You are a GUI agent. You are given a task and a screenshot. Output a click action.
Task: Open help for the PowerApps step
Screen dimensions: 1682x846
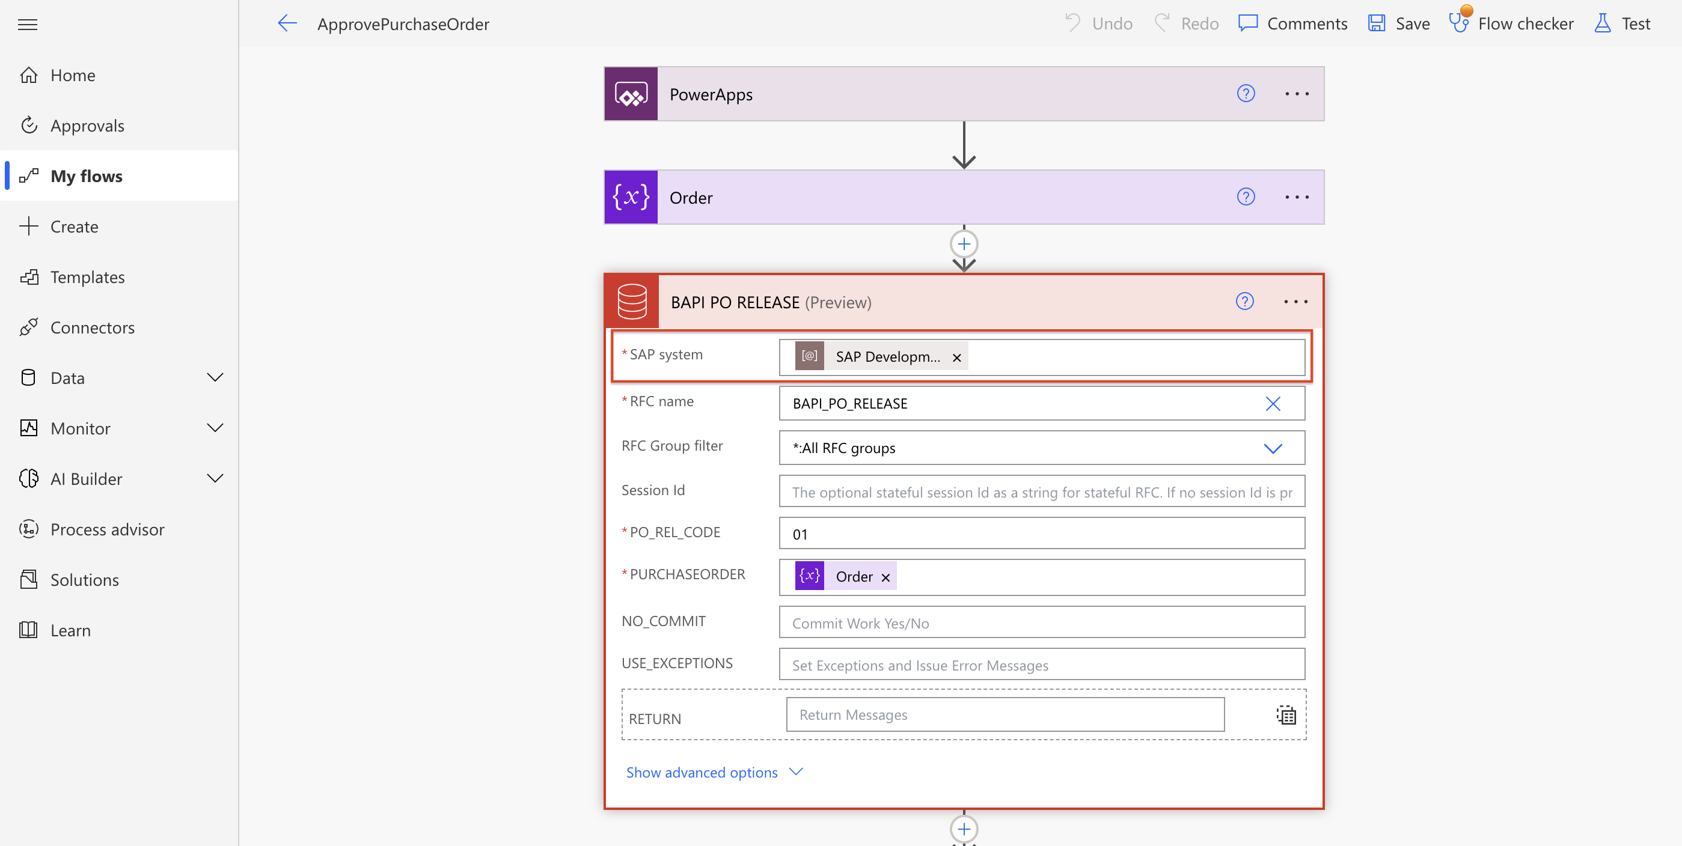coord(1245,94)
